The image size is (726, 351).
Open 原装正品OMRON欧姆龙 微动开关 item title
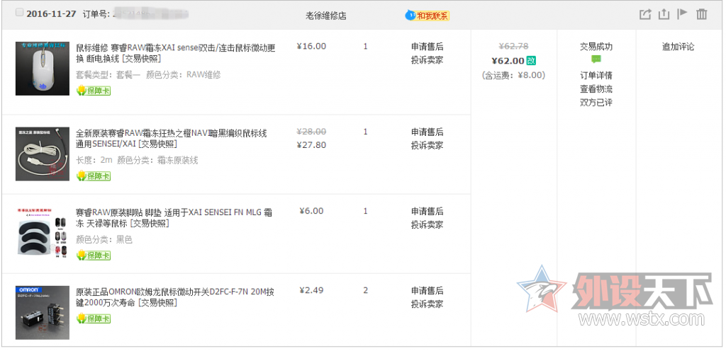click(175, 297)
